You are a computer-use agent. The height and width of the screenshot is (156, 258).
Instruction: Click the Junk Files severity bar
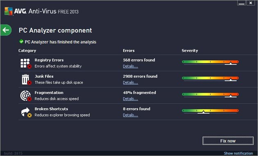point(210,78)
